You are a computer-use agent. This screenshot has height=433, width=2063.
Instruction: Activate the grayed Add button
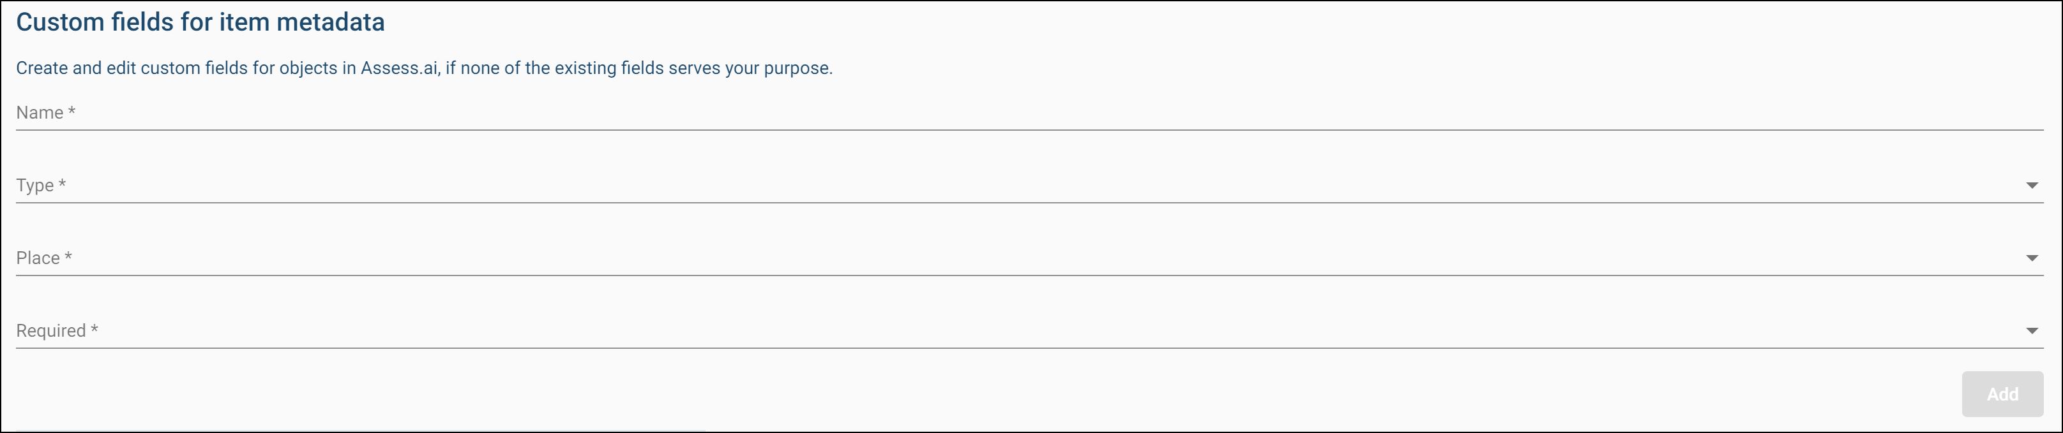click(x=2002, y=394)
